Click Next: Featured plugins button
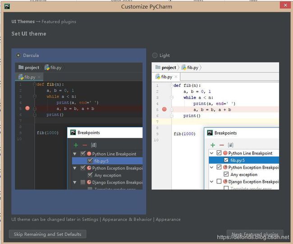This screenshot has height=244, width=293. [255, 234]
